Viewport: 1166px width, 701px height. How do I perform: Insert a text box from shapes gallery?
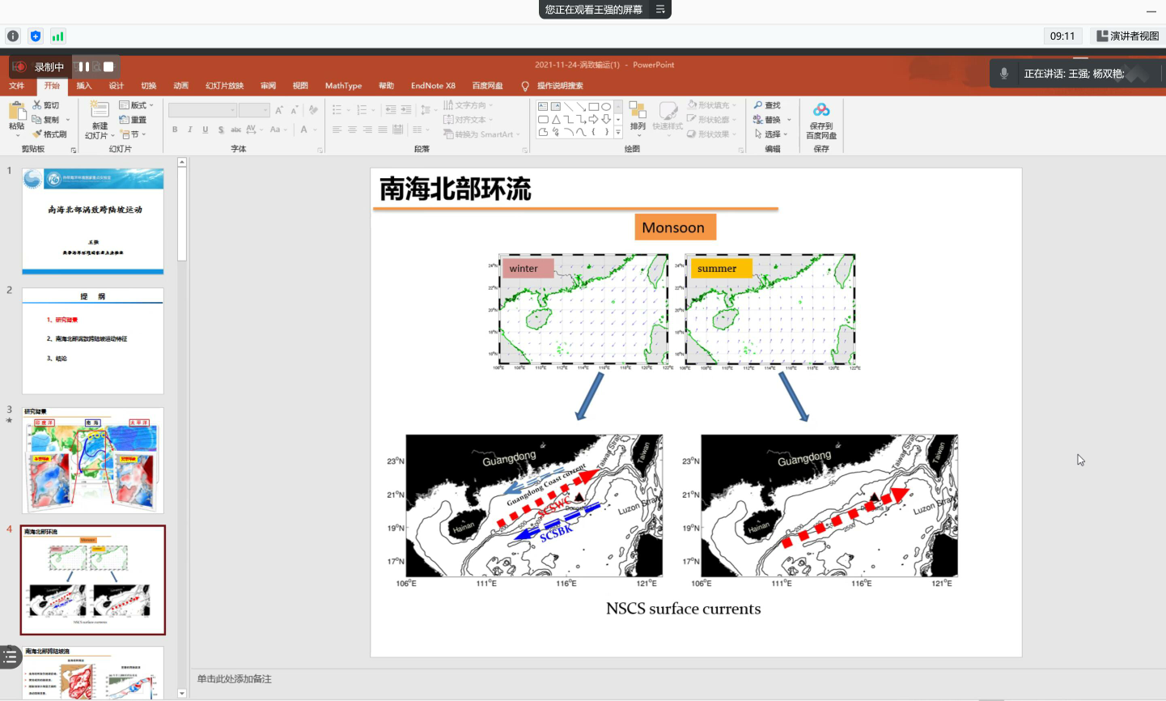[543, 107]
